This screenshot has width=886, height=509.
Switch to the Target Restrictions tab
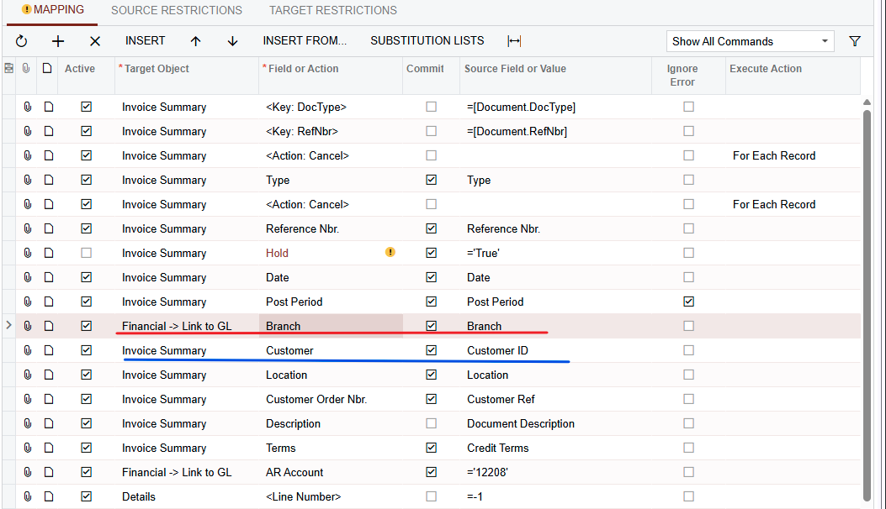(x=333, y=10)
